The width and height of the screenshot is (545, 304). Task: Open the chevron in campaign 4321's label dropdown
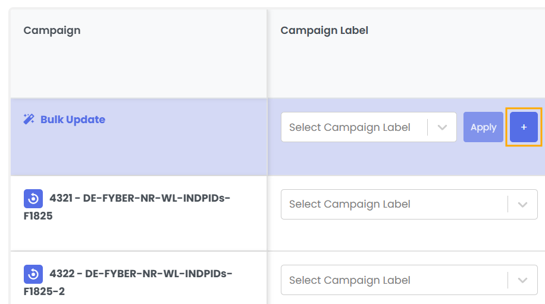coord(522,204)
